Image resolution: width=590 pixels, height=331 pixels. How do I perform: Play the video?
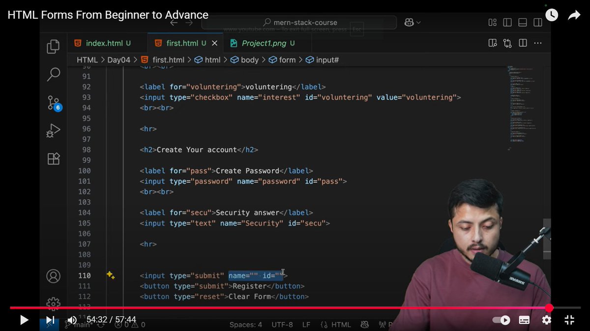pos(24,320)
